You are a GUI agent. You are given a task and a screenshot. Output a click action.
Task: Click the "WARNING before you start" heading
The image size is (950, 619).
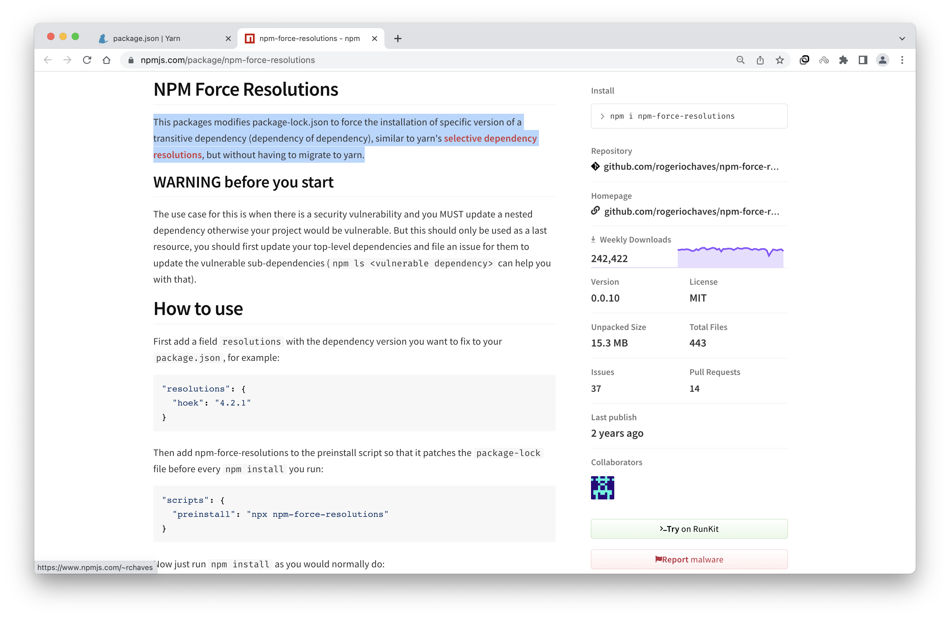(244, 182)
